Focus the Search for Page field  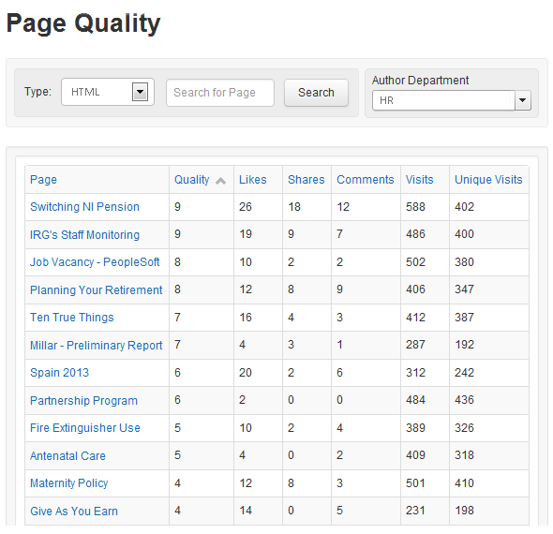click(220, 93)
